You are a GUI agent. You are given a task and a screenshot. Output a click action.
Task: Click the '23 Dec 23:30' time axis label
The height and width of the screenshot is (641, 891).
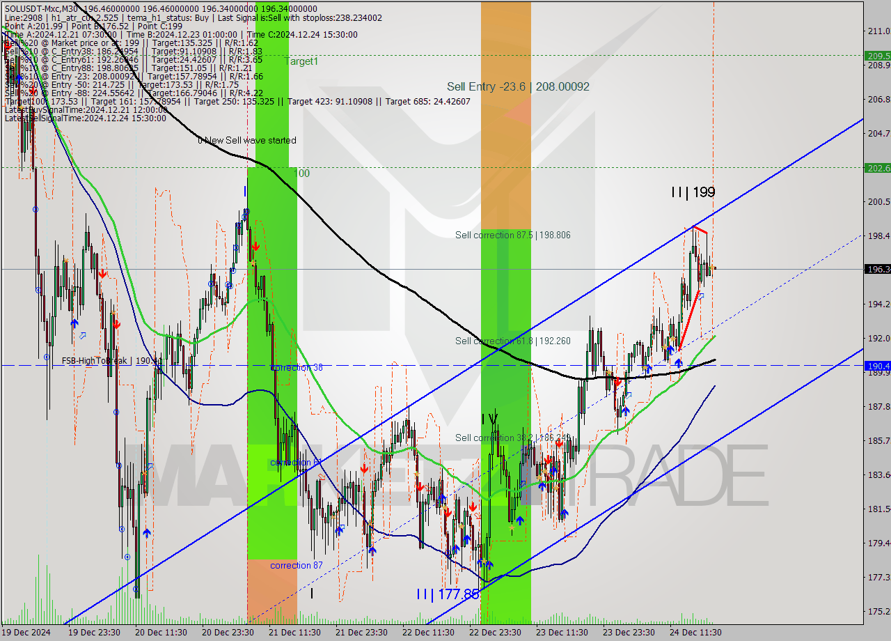(x=629, y=633)
